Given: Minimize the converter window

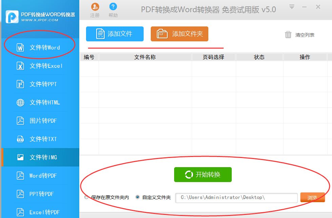Looking at the screenshot, I should tap(305, 7).
